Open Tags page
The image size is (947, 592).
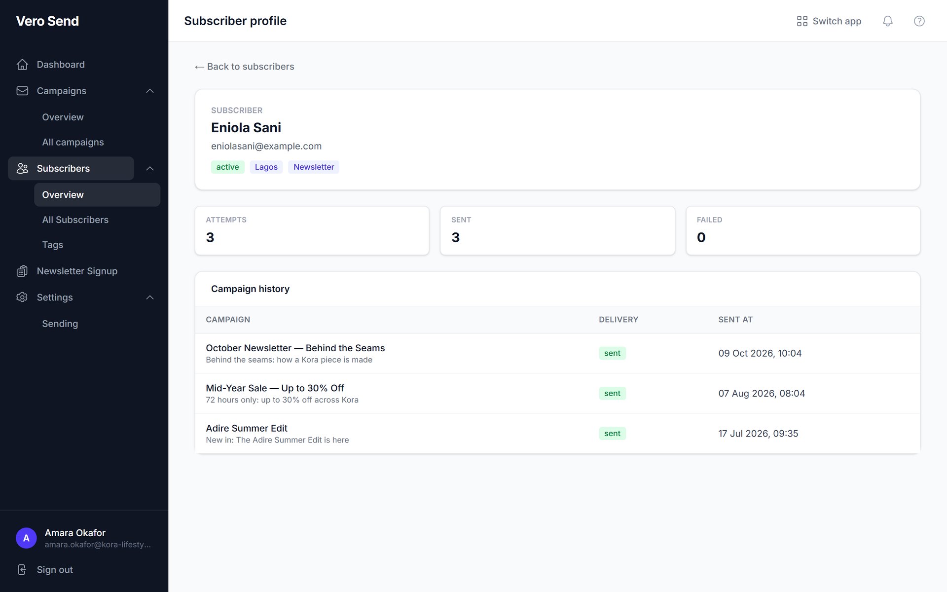(52, 245)
